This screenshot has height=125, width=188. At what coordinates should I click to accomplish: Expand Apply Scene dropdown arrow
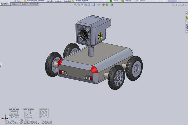coord(109,5)
